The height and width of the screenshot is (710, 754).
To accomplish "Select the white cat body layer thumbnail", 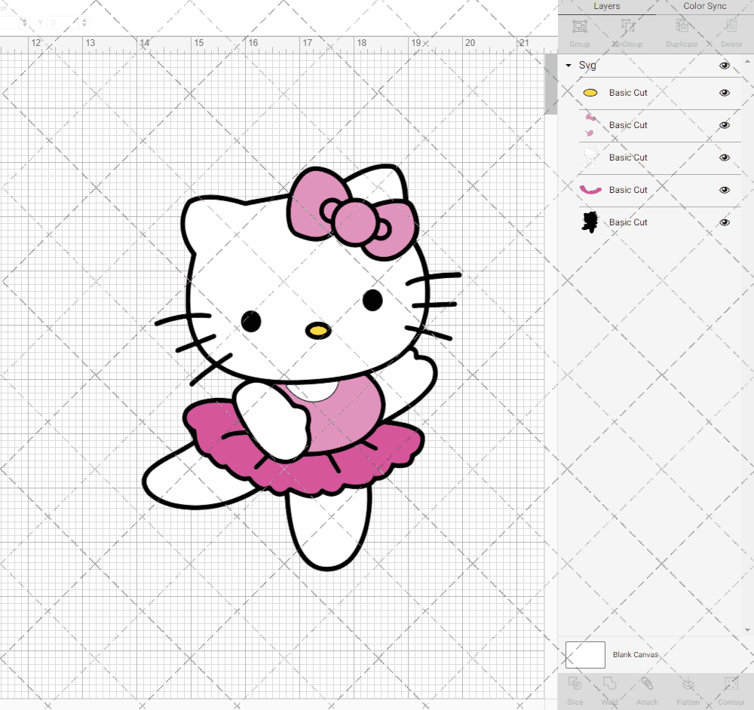I will pyautogui.click(x=590, y=158).
